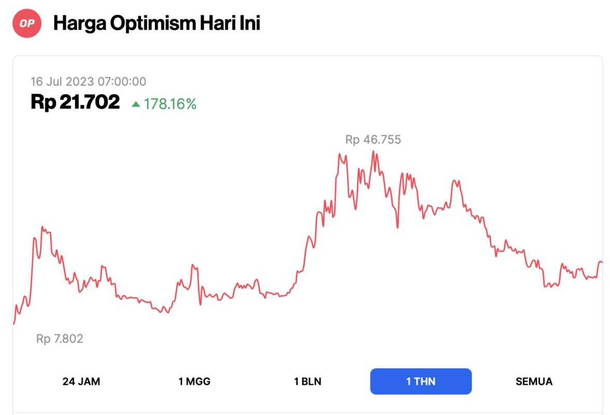This screenshot has height=415, width=610.
Task: Choose the 1 BLN chart range
Action: 308,382
